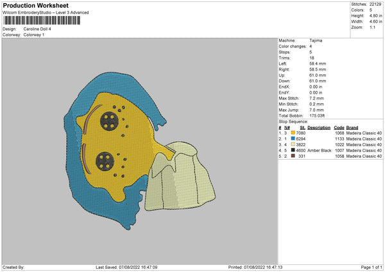Click the Stitches count value 22129
This screenshot has height=272, width=385.
(376, 4)
